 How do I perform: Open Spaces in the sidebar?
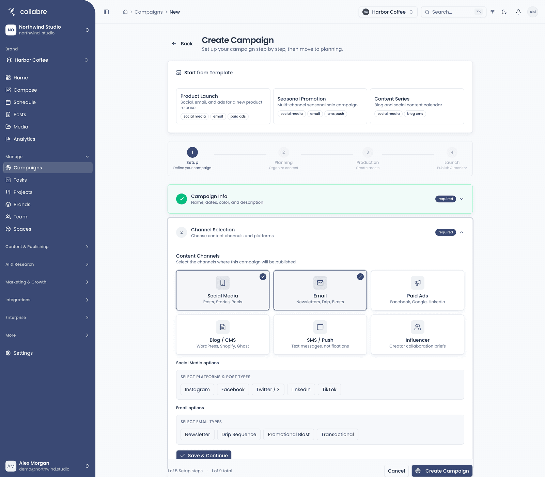[x=48, y=229]
